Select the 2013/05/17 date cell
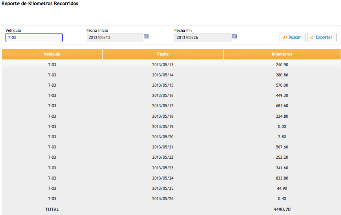 click(x=163, y=106)
